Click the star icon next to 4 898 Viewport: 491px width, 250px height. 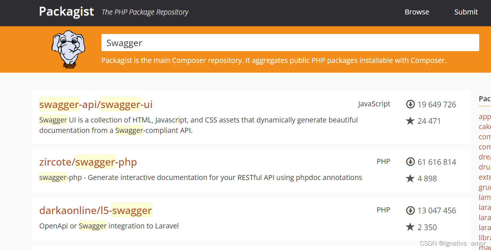point(410,178)
